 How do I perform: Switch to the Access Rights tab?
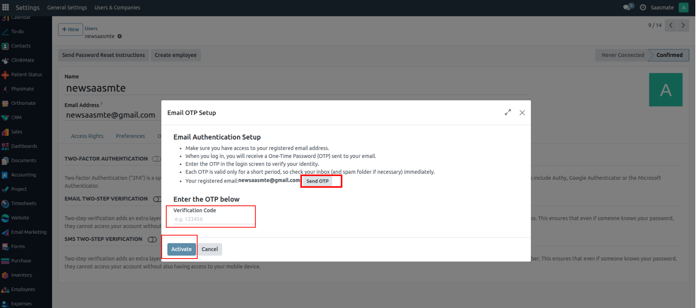click(87, 136)
